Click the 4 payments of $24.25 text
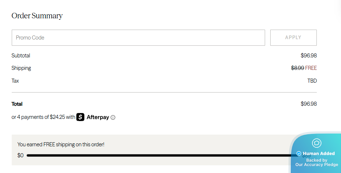 tap(43, 117)
